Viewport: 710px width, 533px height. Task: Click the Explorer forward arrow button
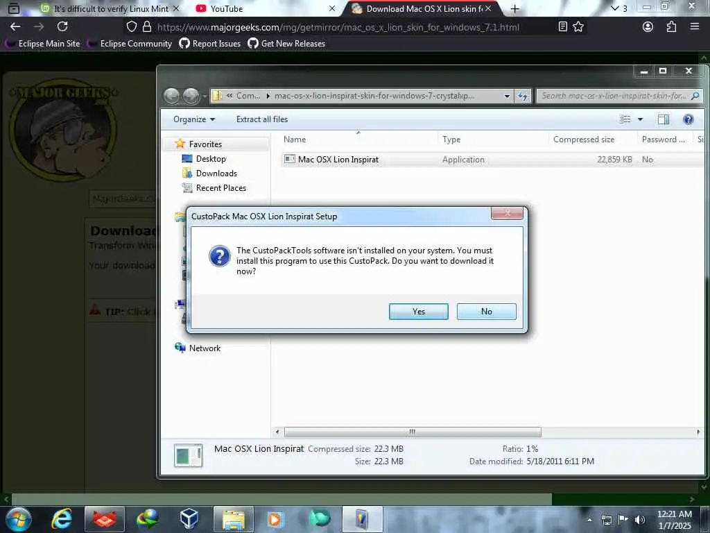pos(191,96)
